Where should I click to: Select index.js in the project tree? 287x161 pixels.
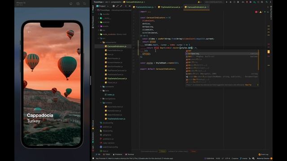(x=111, y=94)
